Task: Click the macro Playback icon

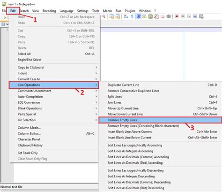Action: pyautogui.click(x=189, y=17)
